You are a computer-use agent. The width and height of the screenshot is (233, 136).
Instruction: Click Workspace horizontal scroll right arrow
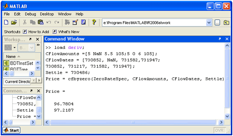[32, 74]
